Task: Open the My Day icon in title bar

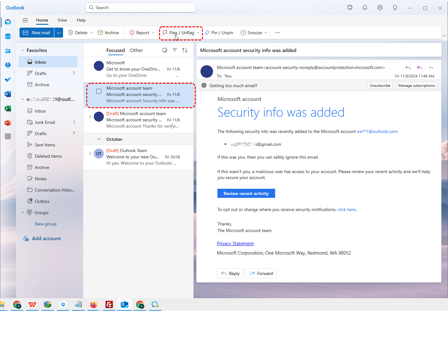Action: pos(350,8)
